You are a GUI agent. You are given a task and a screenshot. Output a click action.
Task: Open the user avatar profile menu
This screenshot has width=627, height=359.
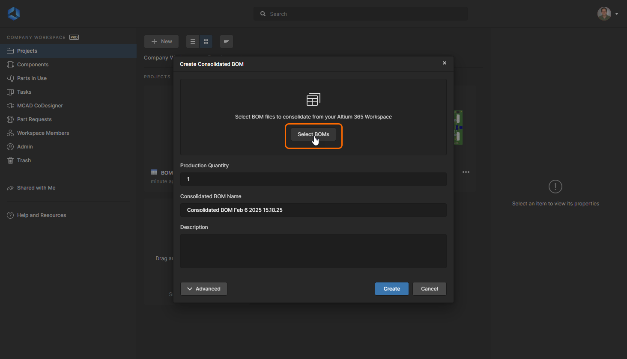pos(607,14)
